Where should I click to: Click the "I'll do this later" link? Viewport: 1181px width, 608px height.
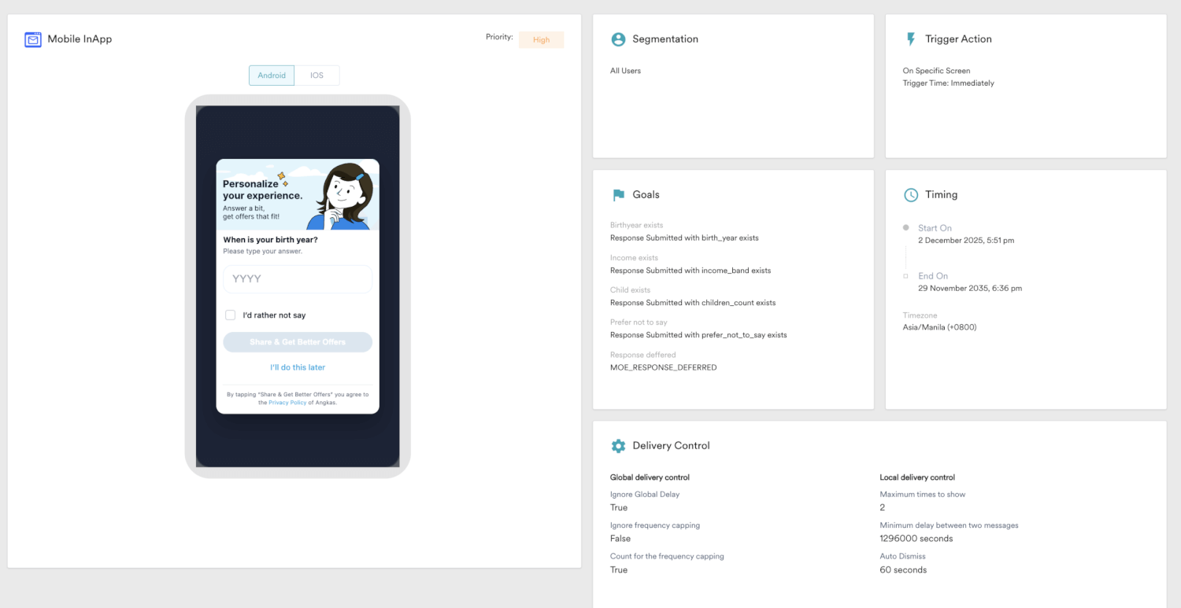point(297,367)
